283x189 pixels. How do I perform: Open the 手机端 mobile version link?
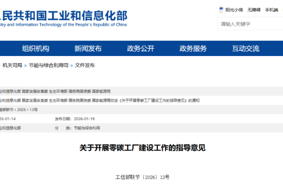271,10
